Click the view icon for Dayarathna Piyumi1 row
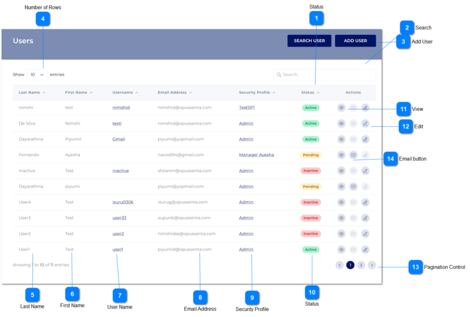This screenshot has width=470, height=317. (341, 139)
